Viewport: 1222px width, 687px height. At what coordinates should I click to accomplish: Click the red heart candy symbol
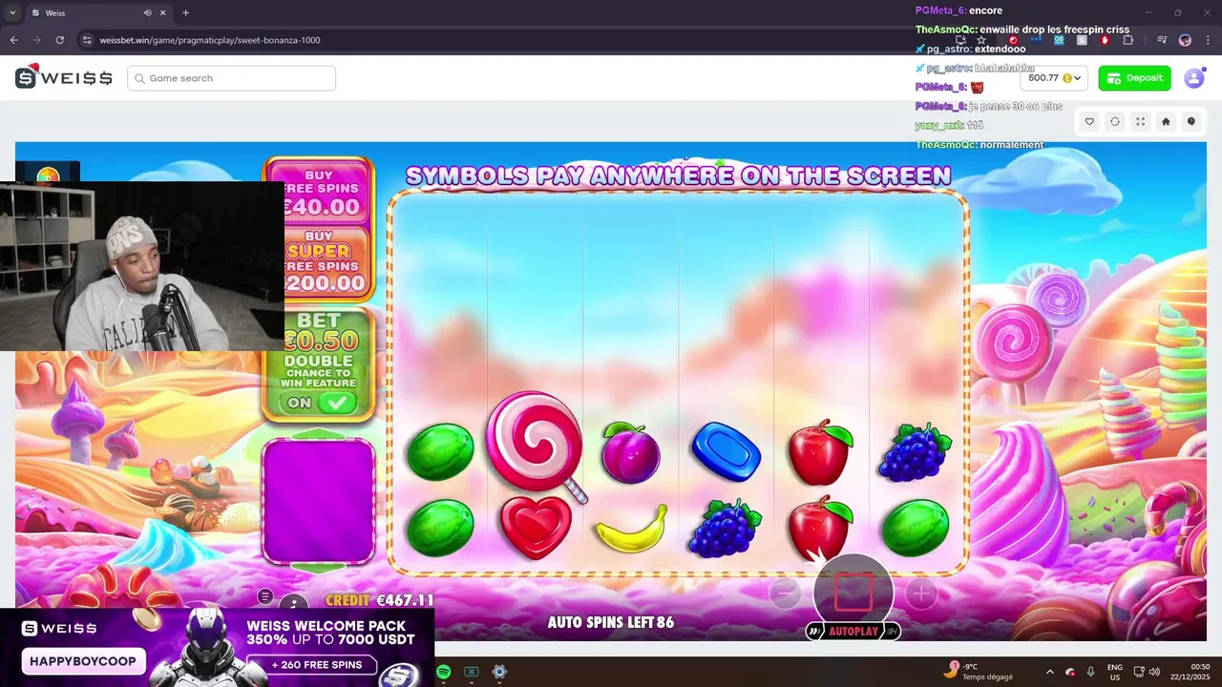tap(536, 526)
